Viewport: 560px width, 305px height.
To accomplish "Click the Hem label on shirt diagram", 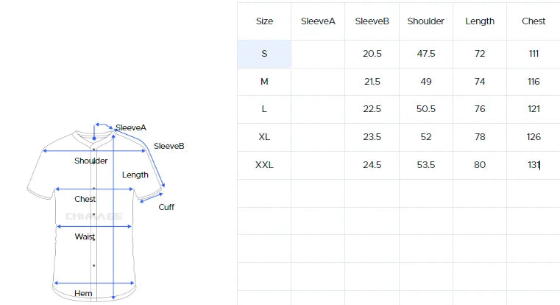I will pos(83,293).
